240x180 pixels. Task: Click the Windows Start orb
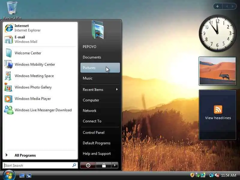click(x=9, y=175)
